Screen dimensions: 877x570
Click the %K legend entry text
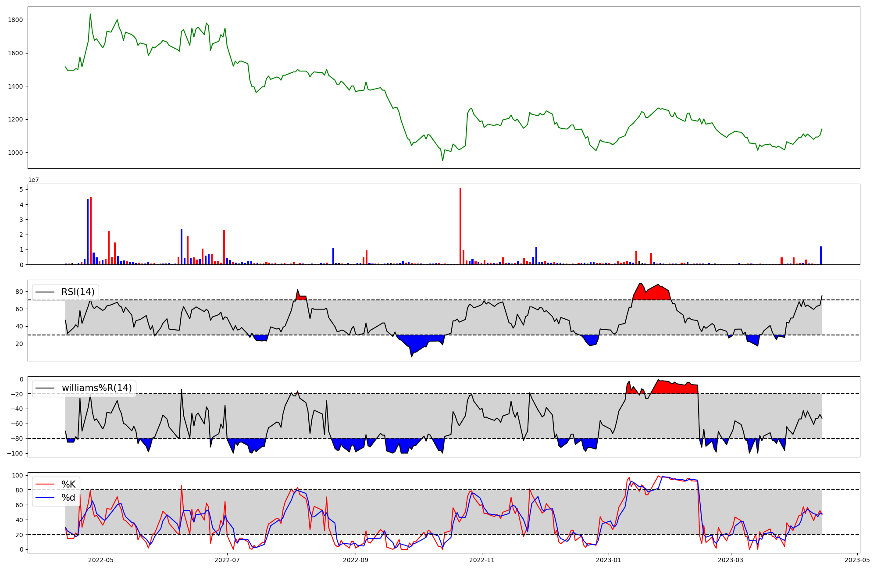(x=68, y=484)
